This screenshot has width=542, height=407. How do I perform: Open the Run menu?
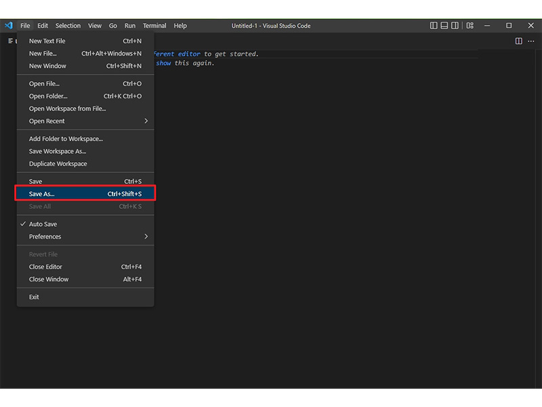[130, 26]
